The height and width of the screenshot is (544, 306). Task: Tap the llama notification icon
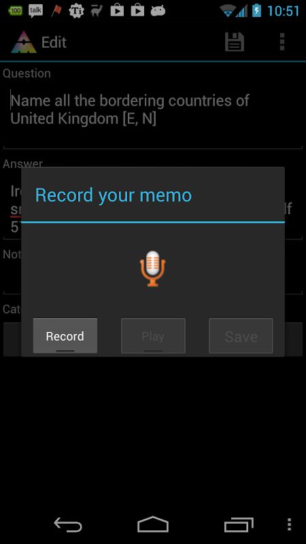pyautogui.click(x=97, y=11)
